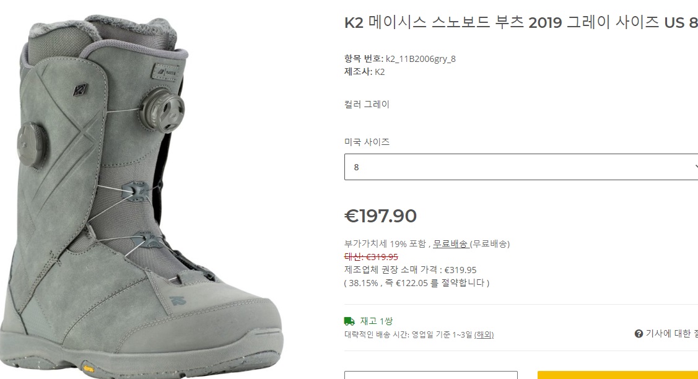Open the (해외) delivery time link
This screenshot has height=379, width=698.
point(484,334)
